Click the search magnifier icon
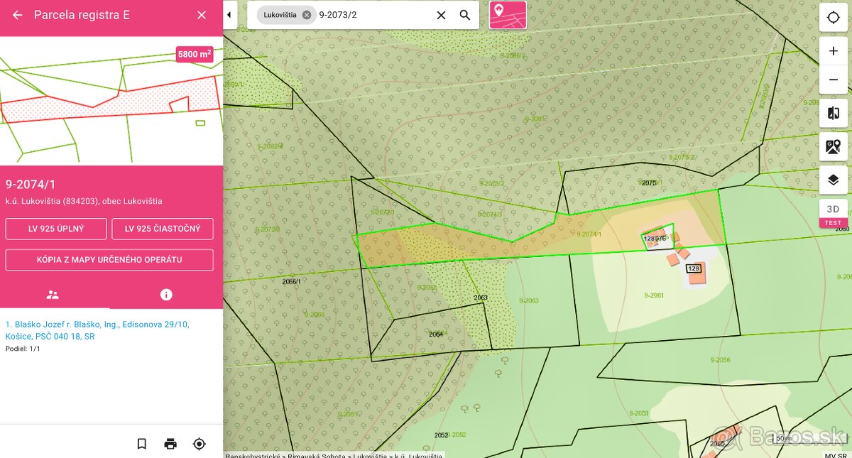Screen dimensions: 852x458 (x=465, y=15)
